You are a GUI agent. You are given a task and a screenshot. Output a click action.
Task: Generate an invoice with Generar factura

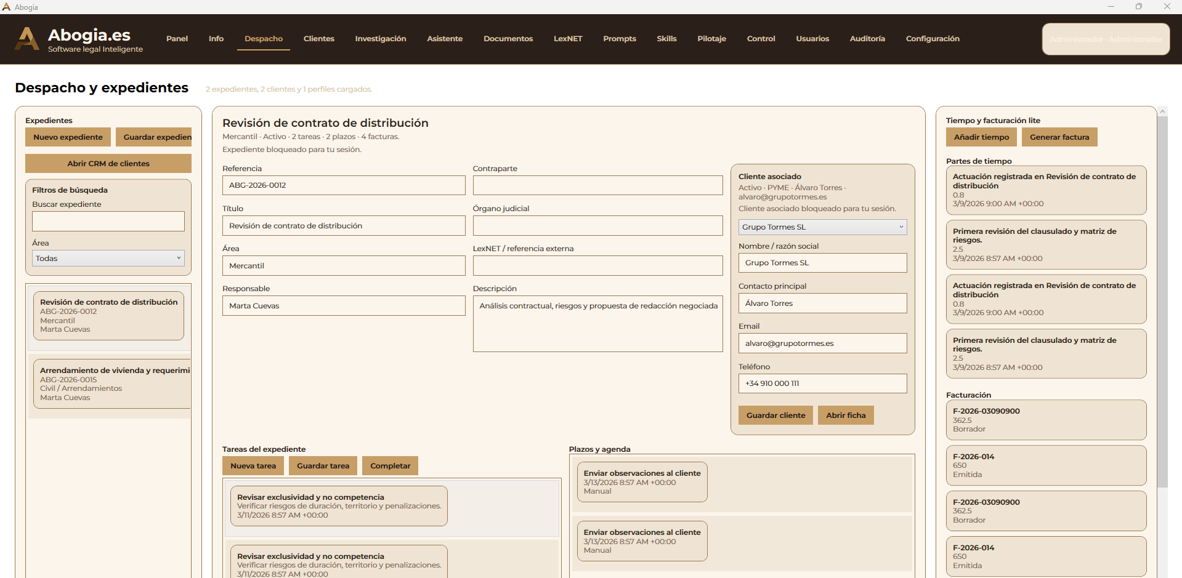tap(1059, 137)
